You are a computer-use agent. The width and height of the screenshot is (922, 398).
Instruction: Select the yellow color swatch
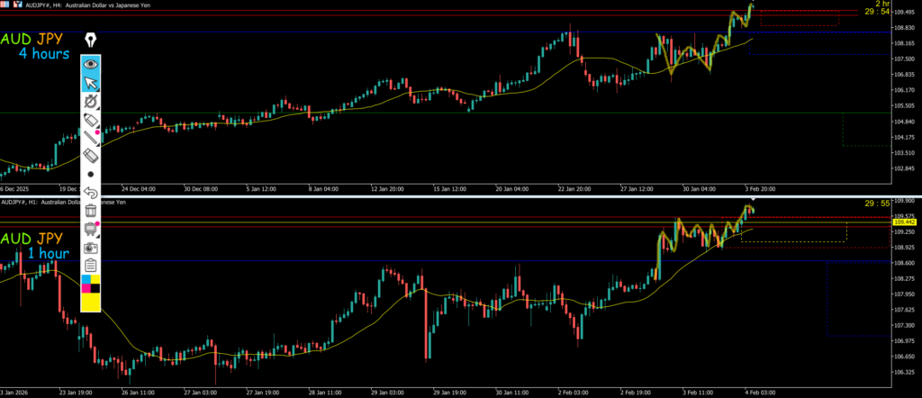pyautogui.click(x=91, y=303)
